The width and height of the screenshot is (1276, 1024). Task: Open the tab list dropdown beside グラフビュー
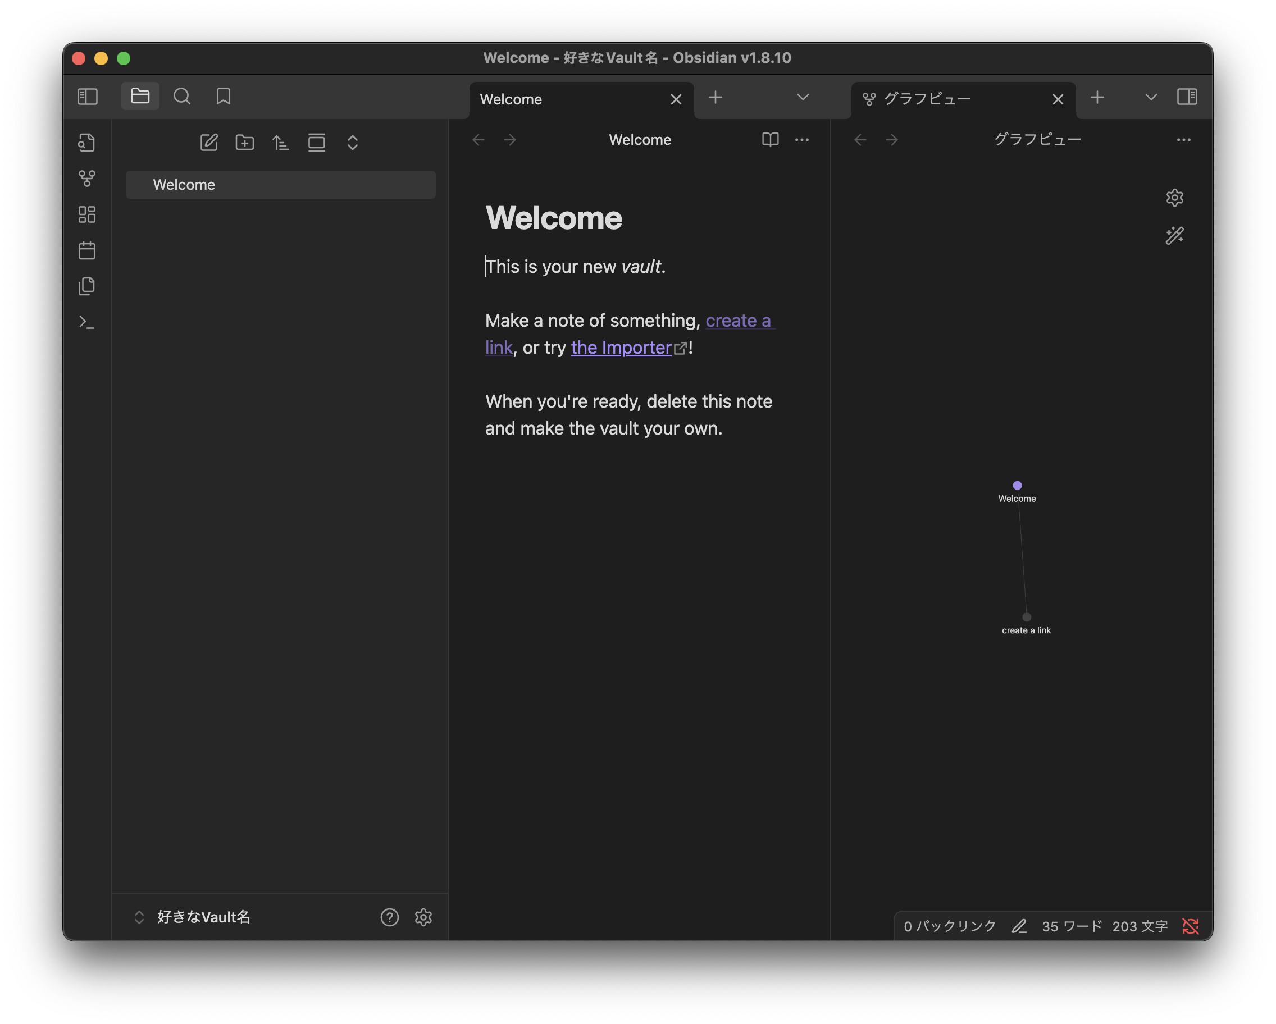pos(1151,97)
